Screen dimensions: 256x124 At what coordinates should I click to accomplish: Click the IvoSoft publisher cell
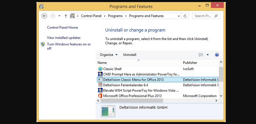pos(188,69)
